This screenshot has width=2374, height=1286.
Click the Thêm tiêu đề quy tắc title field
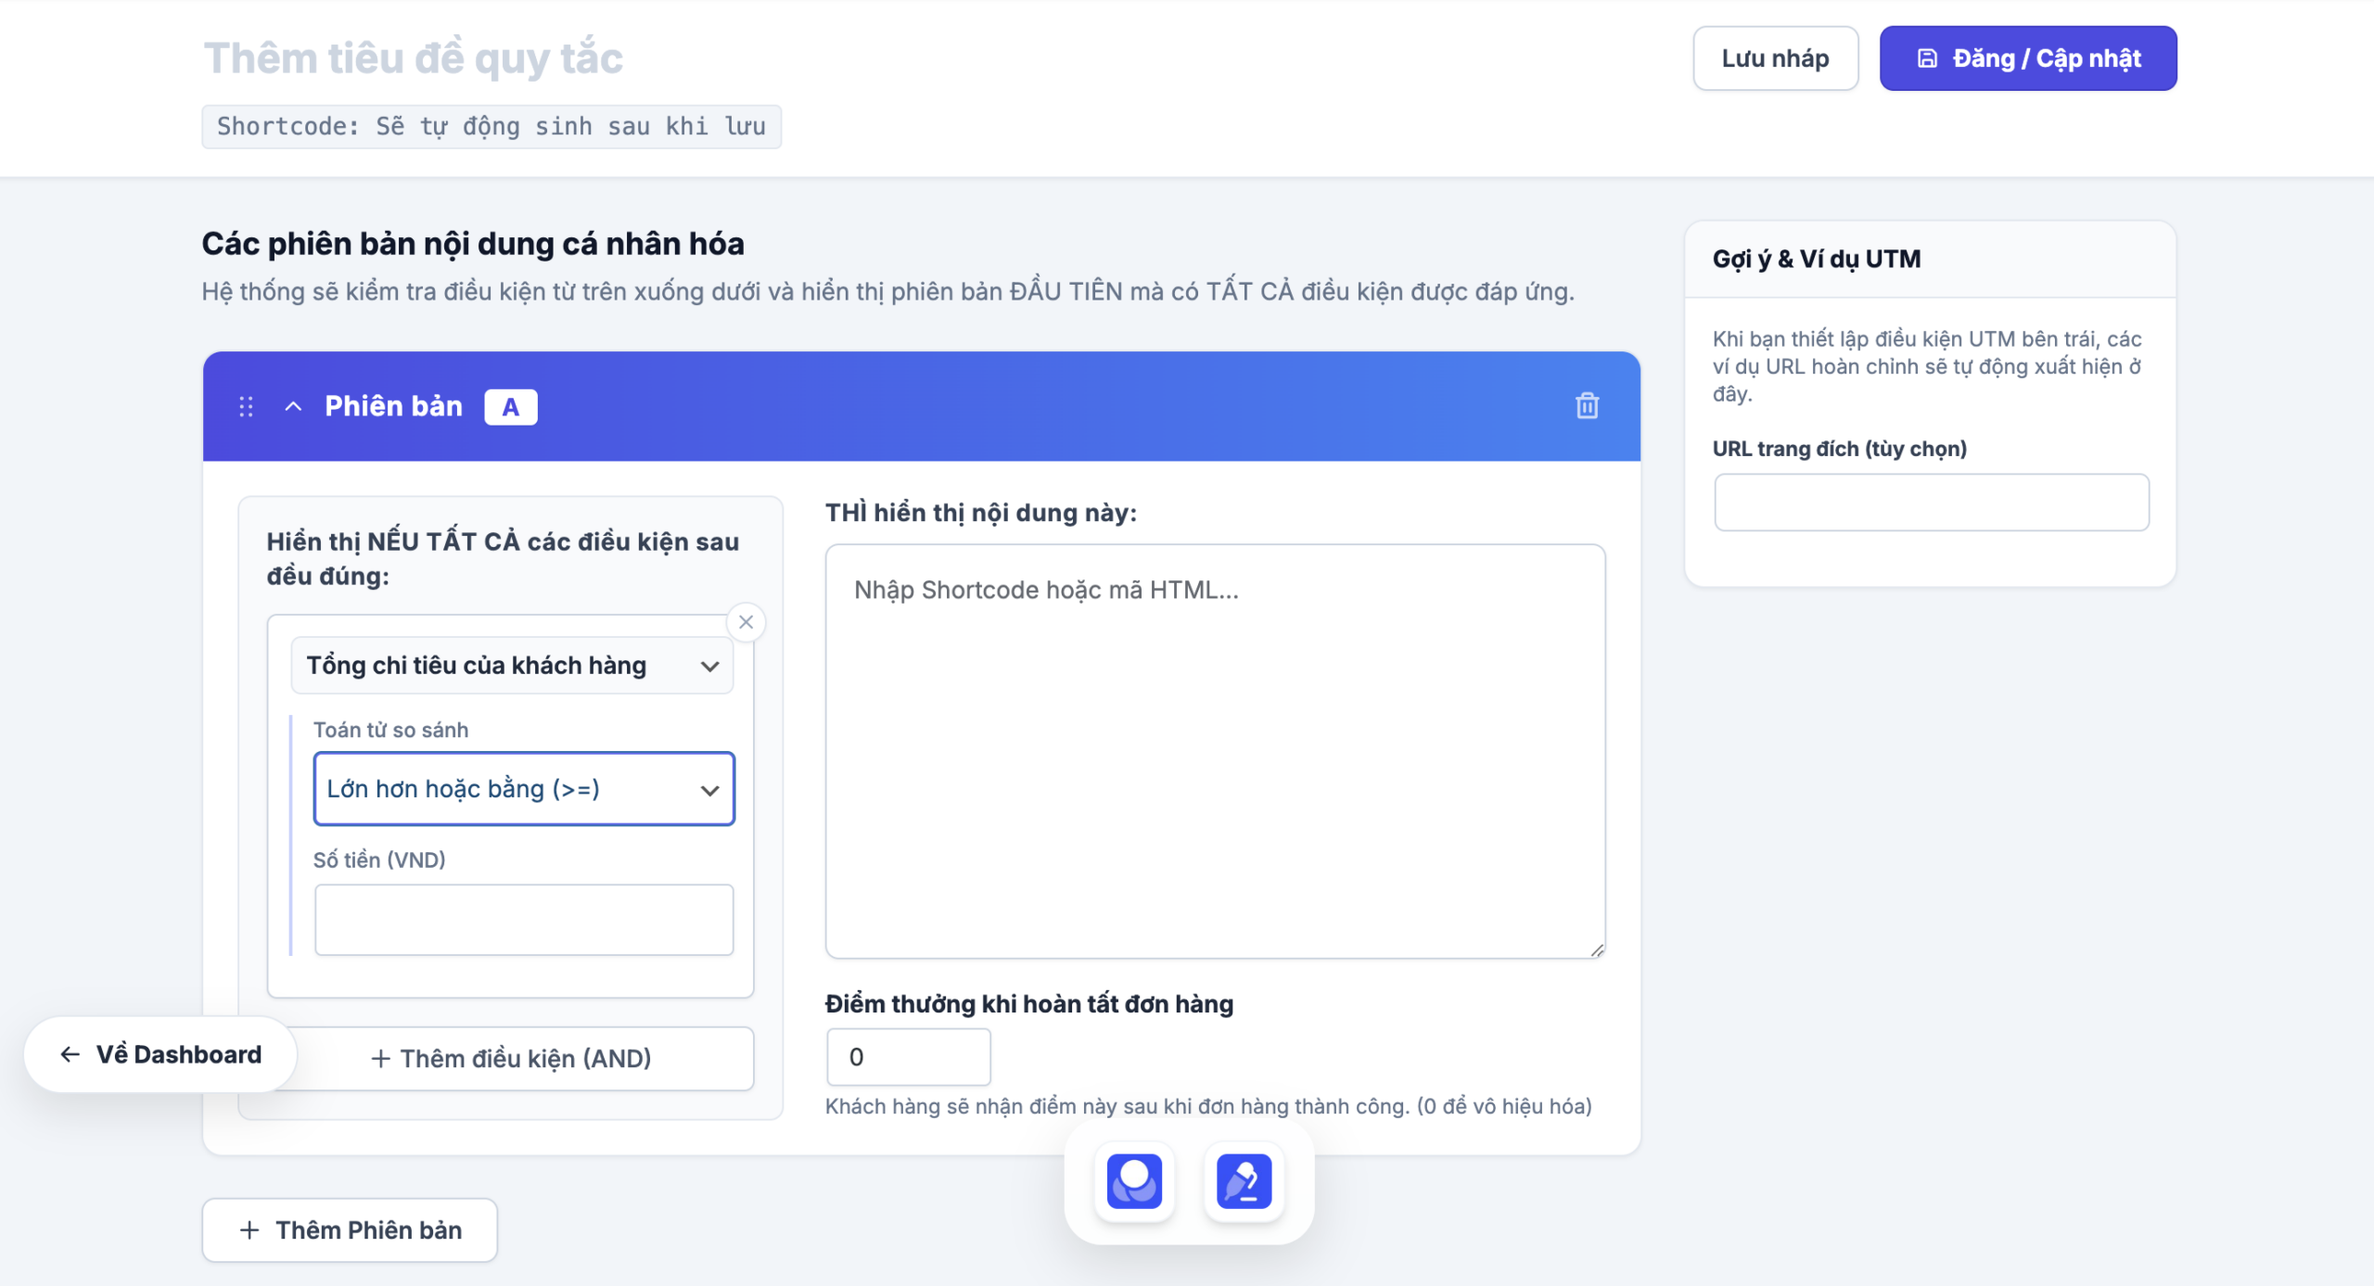click(x=414, y=58)
